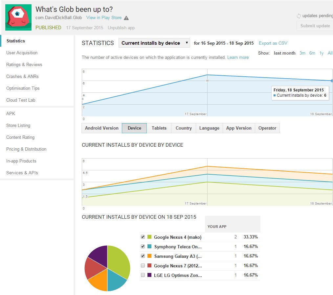333x295 pixels.
Task: Show statistics for 3m range
Action: 302,53
